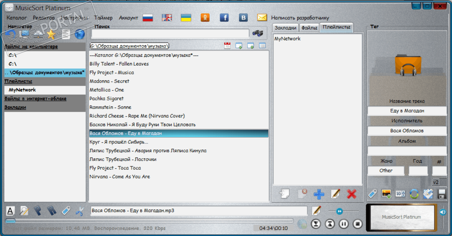
Task: Click the circular arrows refresh tag icon
Action: [414, 194]
